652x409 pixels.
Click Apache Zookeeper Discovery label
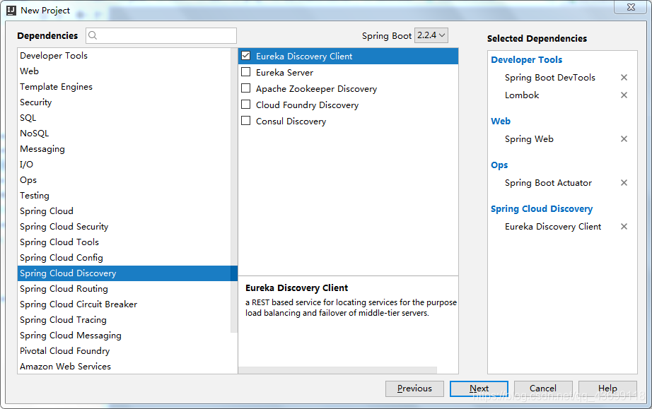(316, 89)
